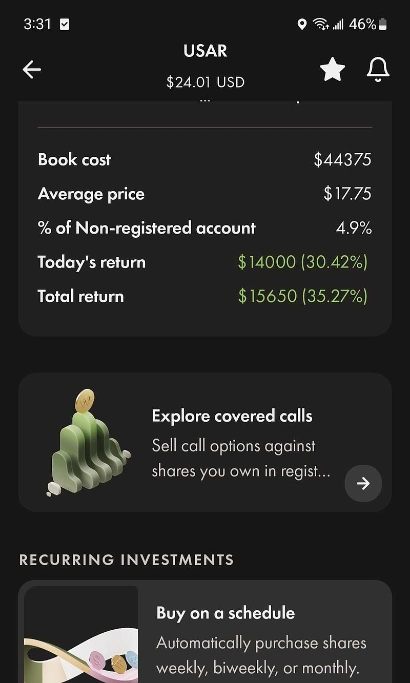Tap the battery status icon
The width and height of the screenshot is (410, 683).
(382, 24)
